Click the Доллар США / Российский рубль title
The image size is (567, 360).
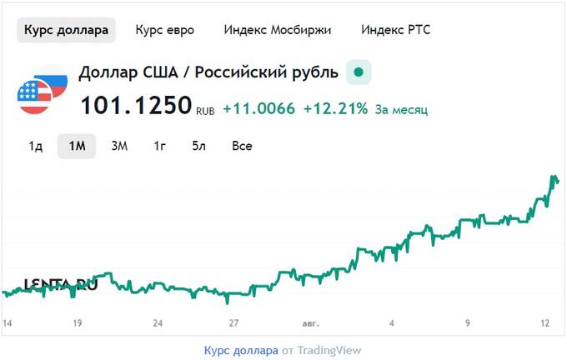tap(208, 72)
